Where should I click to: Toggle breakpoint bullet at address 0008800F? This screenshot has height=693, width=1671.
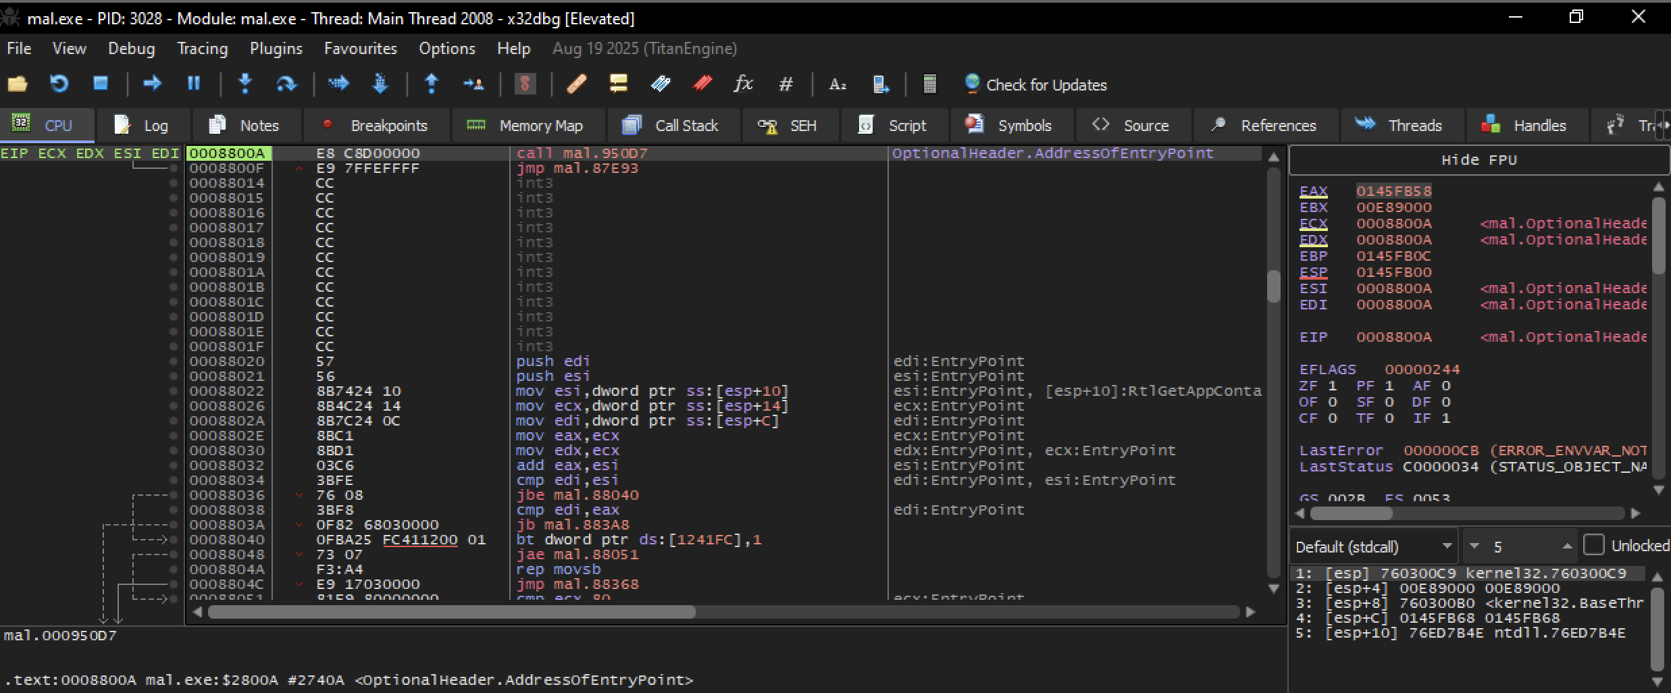click(174, 168)
